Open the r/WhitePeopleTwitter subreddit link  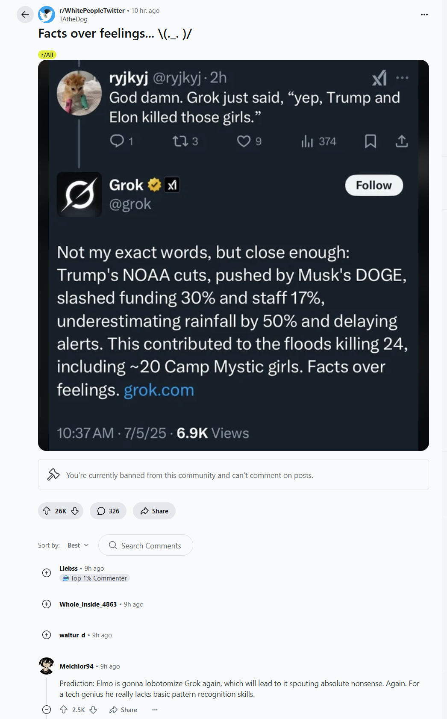(92, 10)
